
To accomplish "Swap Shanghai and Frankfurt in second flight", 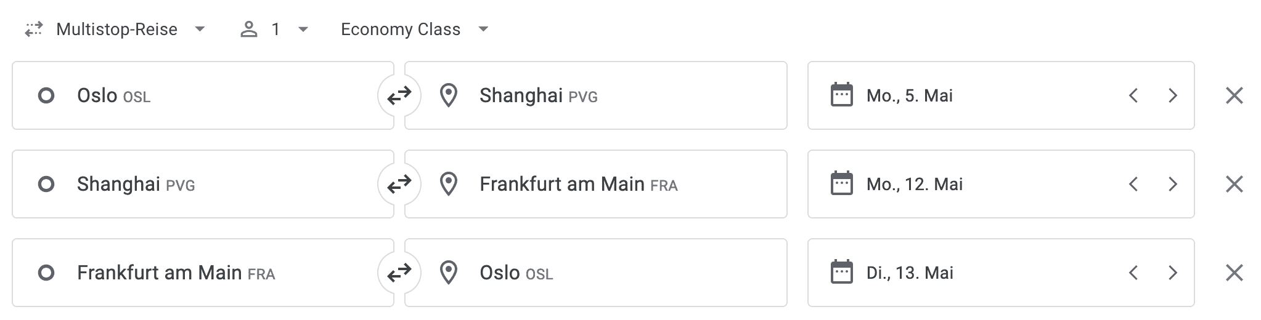I will 399,184.
